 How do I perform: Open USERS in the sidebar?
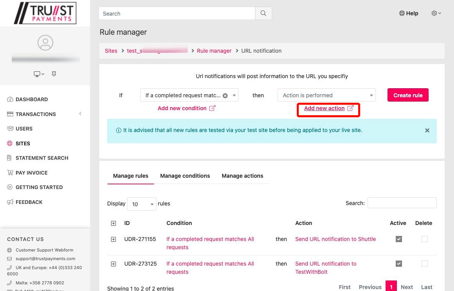point(24,129)
